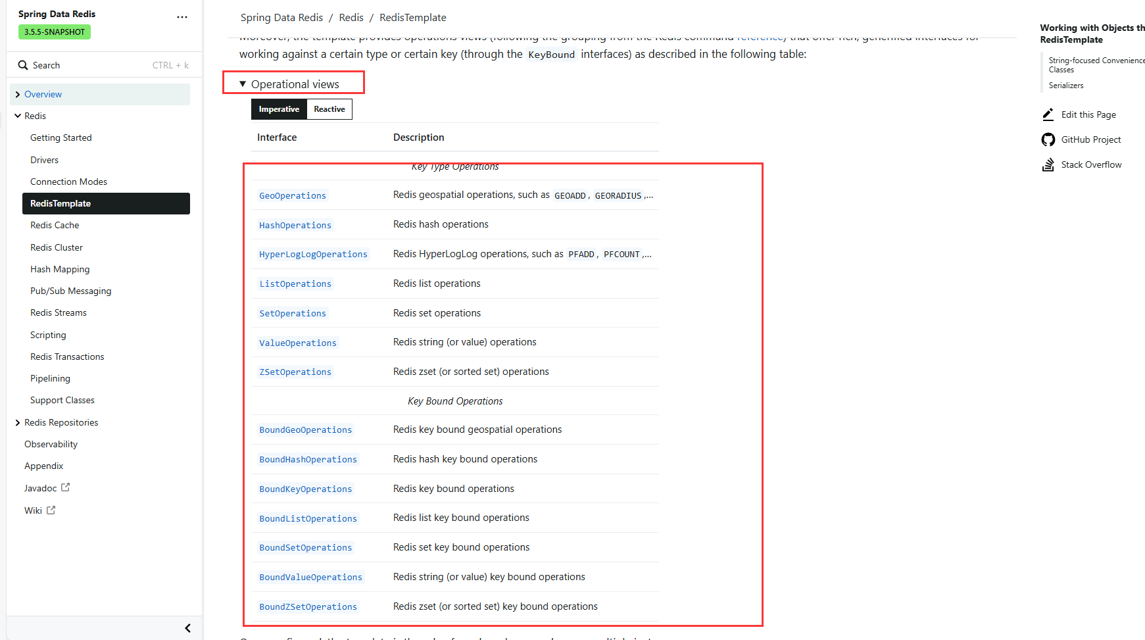Viewport: 1145px width, 640px height.
Task: Jump to the Serializers section
Action: pos(1066,86)
